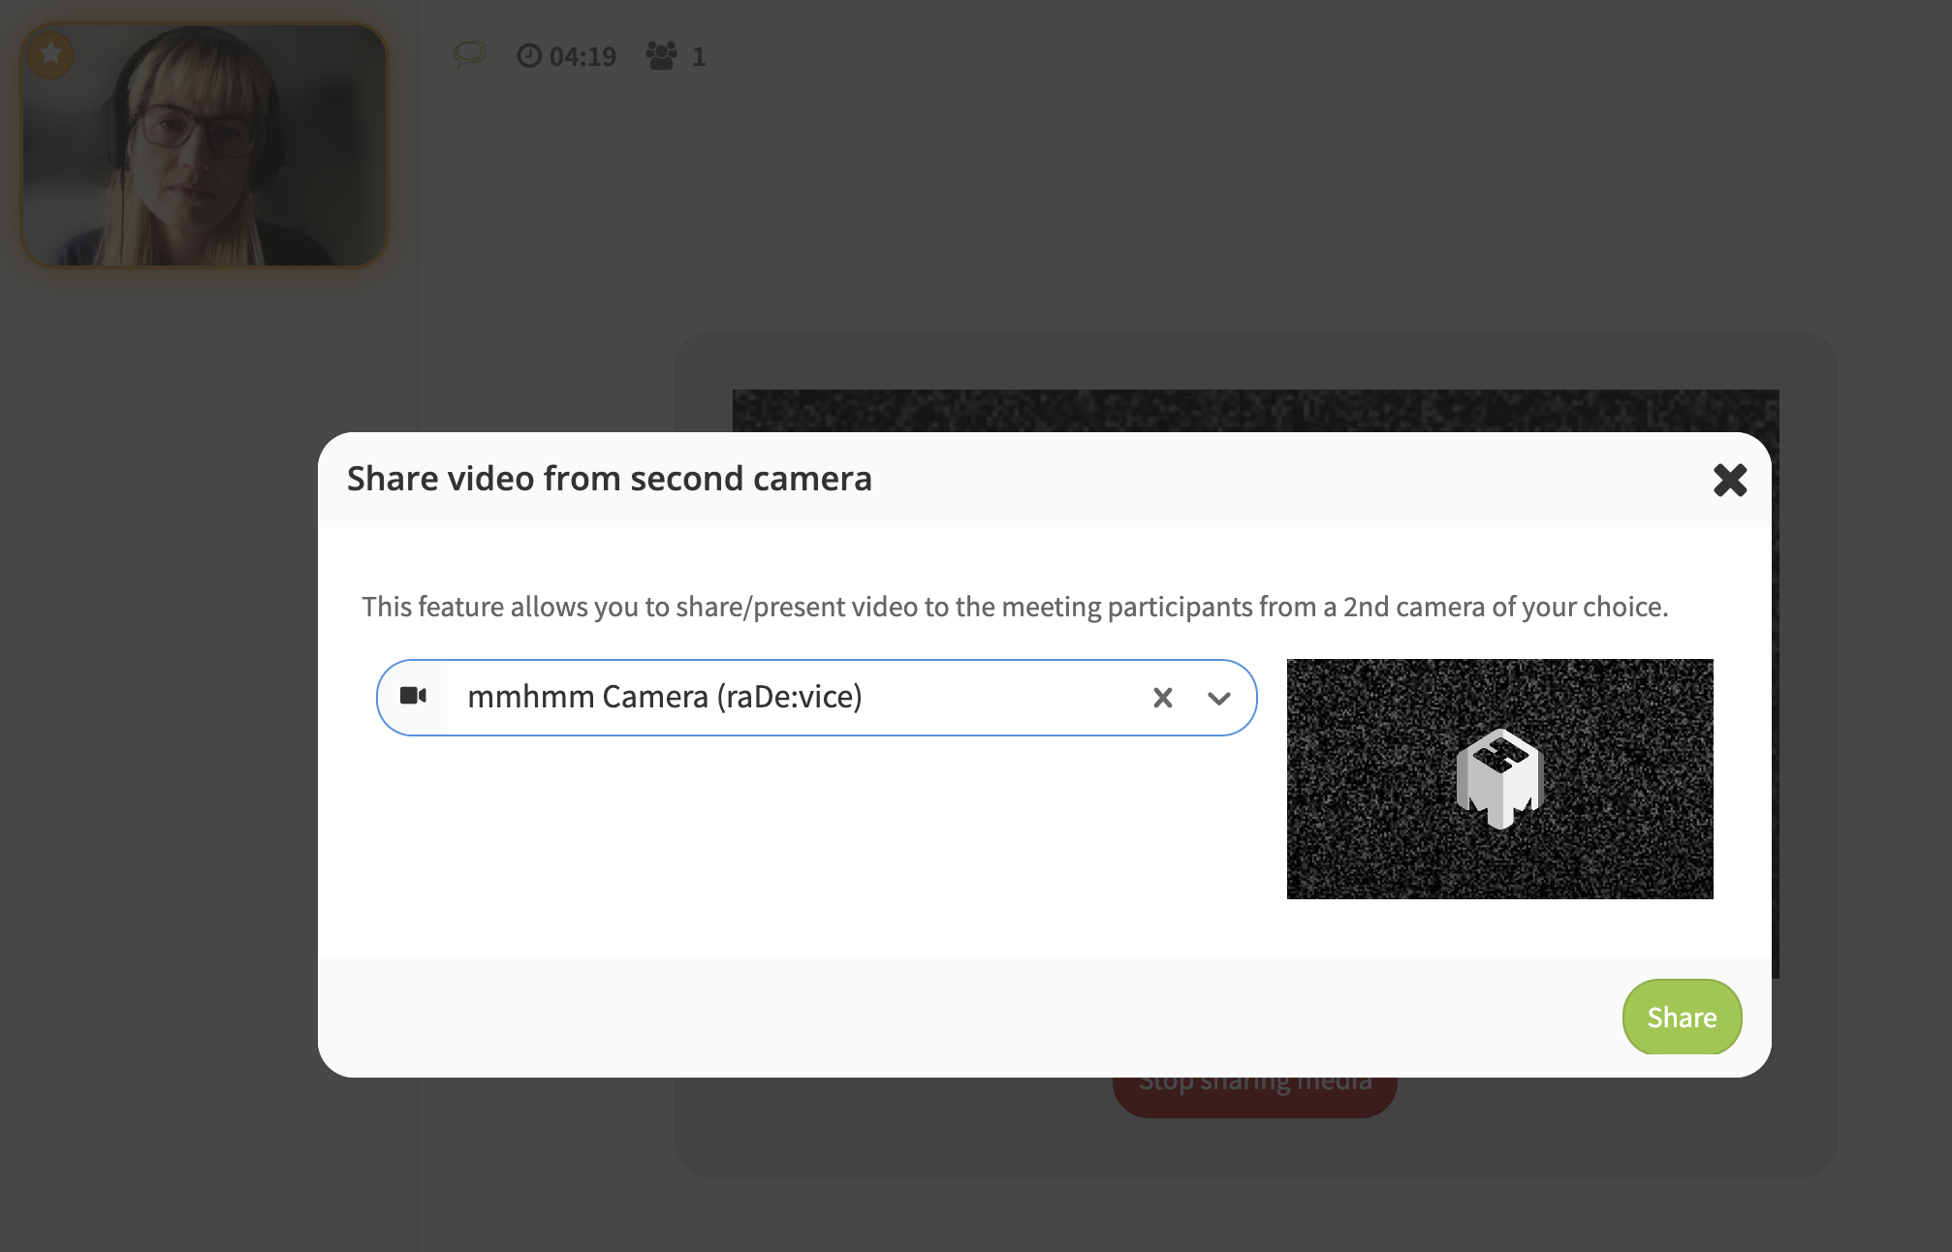Click the participant count number 1

[x=699, y=56]
